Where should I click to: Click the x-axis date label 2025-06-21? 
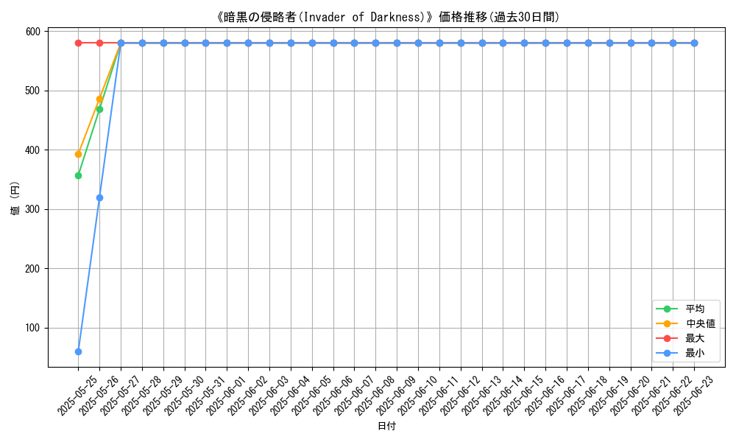(650, 396)
